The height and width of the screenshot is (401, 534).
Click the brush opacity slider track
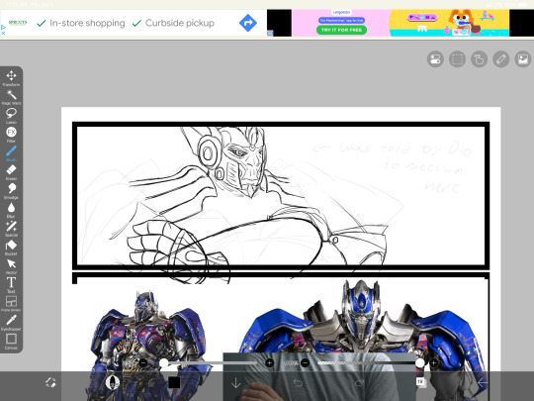tap(370, 363)
